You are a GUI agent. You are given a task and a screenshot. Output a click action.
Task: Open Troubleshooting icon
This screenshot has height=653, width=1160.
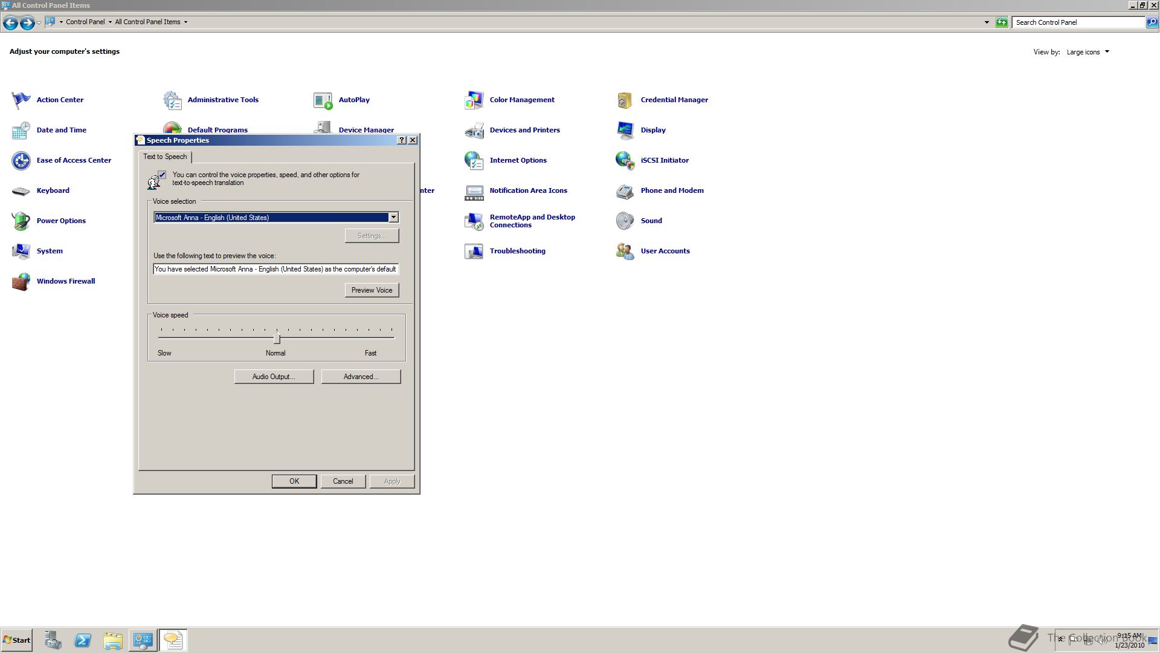[x=474, y=251]
